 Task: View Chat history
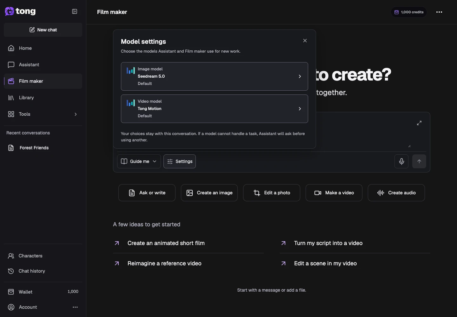tap(43, 271)
